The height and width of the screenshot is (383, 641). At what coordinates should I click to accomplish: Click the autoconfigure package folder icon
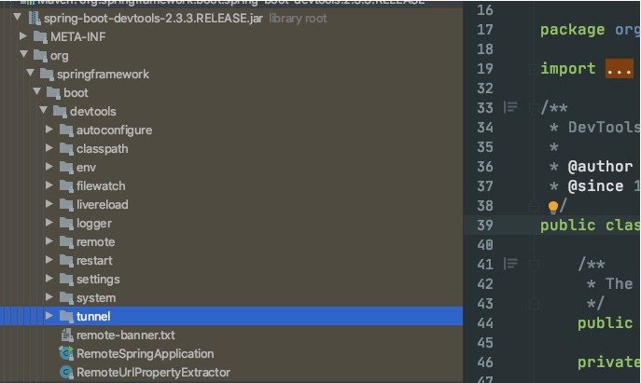click(x=66, y=130)
